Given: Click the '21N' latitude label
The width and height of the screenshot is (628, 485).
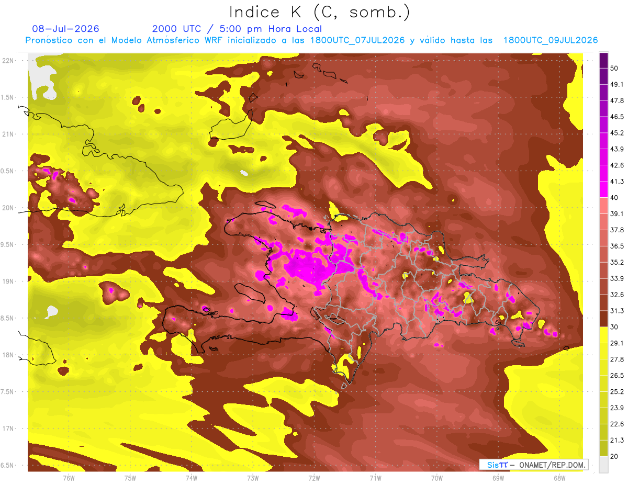Looking at the screenshot, I should click(9, 134).
